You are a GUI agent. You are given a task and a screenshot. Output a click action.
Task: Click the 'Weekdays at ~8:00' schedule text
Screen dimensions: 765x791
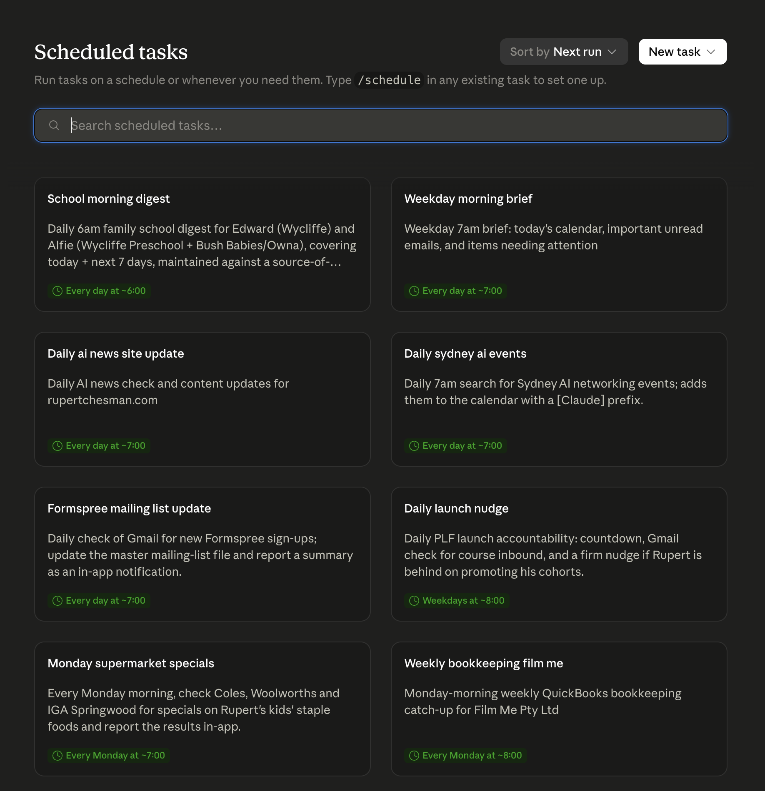click(x=463, y=601)
